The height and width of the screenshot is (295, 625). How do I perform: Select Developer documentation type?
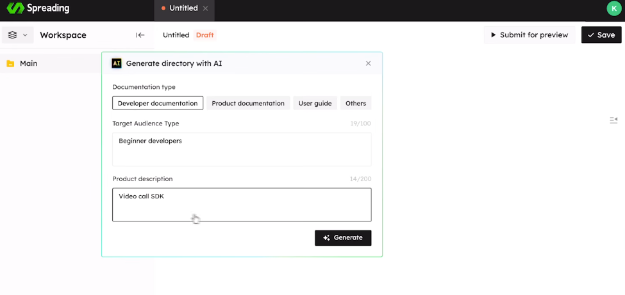158,103
